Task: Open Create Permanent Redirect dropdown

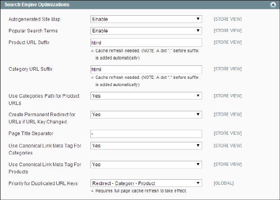Action: pyautogui.click(x=146, y=115)
